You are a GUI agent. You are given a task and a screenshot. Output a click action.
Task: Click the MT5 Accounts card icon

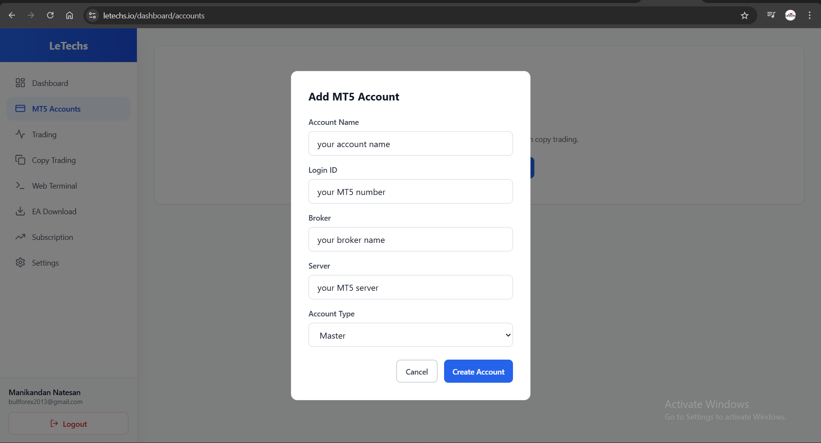20,109
